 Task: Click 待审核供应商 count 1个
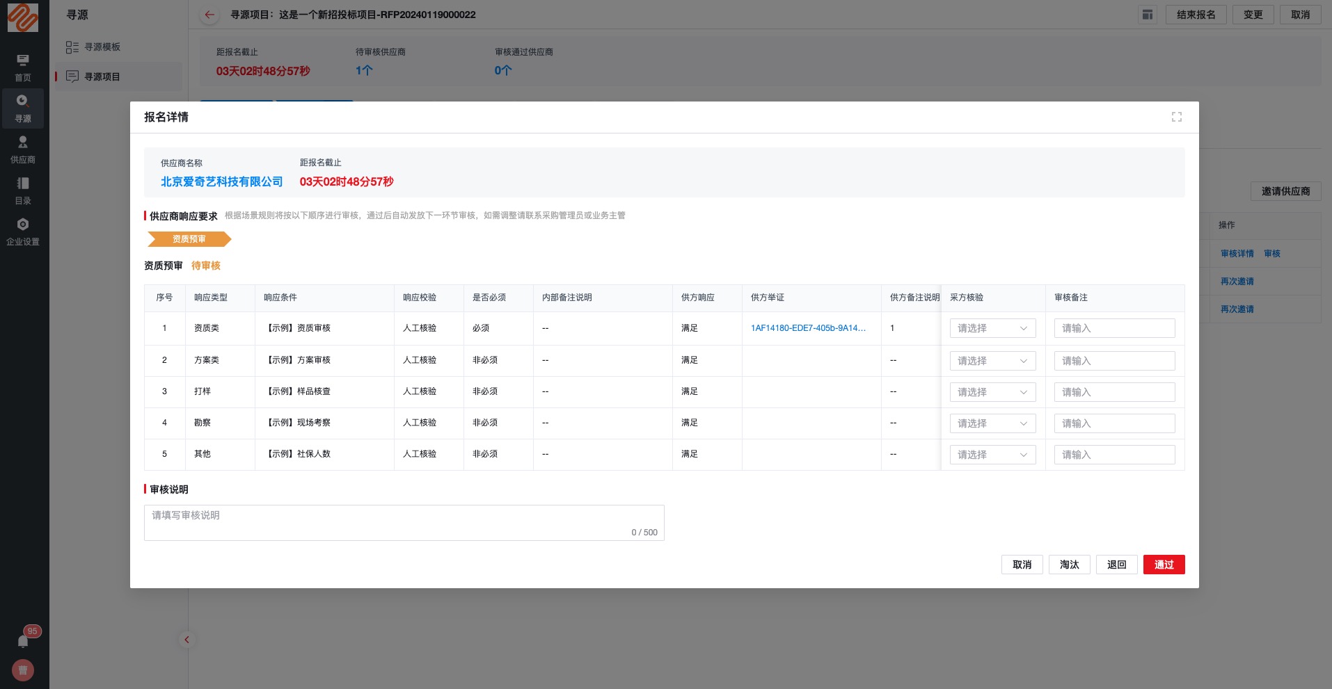(x=364, y=71)
